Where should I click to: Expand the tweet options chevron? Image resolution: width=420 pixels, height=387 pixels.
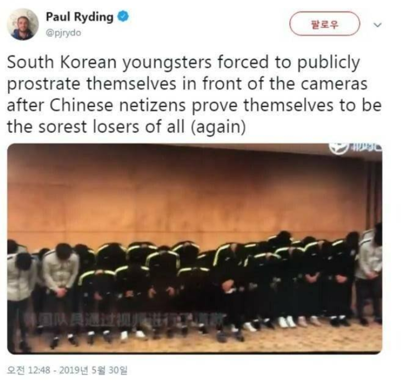coord(377,25)
